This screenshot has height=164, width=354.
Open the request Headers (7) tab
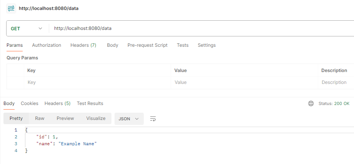[83, 45]
